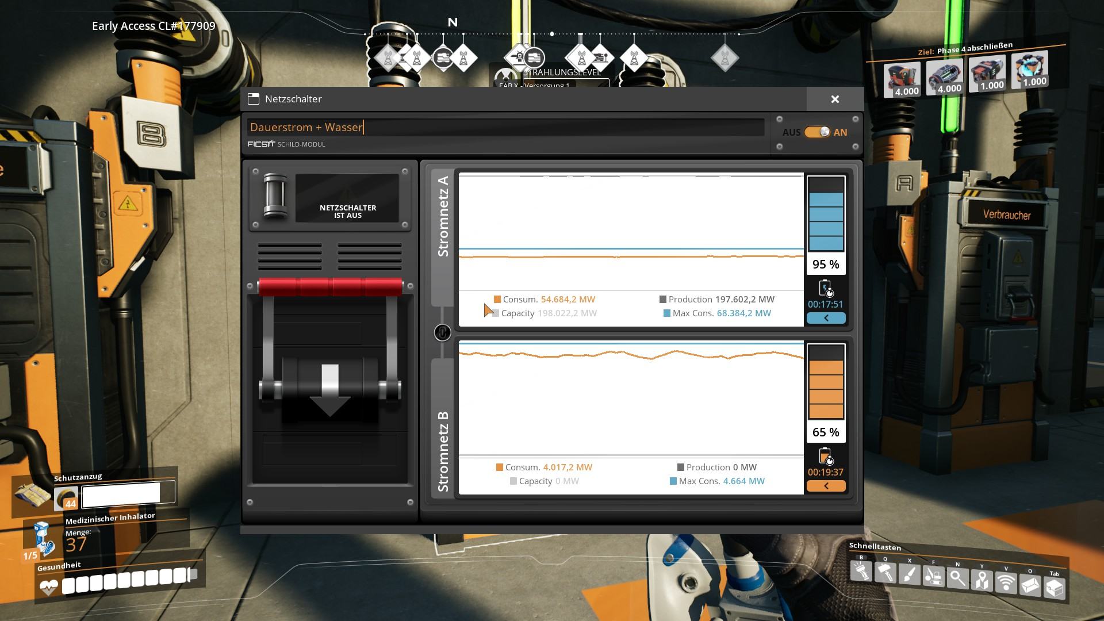Click the 'NETZSCHALTER IST AUS' status display
Image resolution: width=1104 pixels, height=621 pixels.
tap(347, 198)
